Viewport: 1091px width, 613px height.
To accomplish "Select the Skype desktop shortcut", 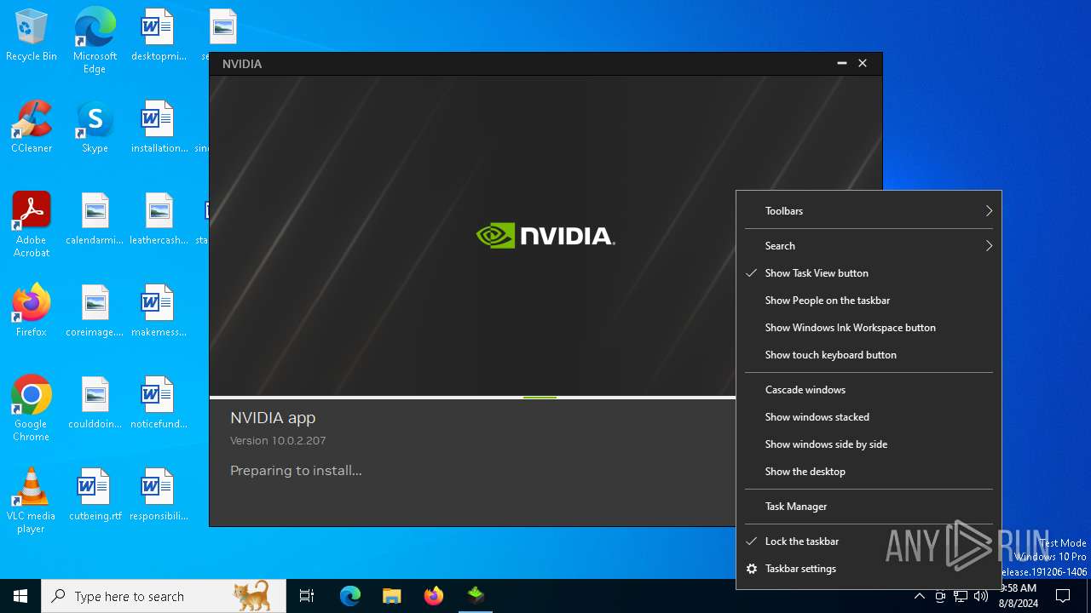I will [x=95, y=128].
